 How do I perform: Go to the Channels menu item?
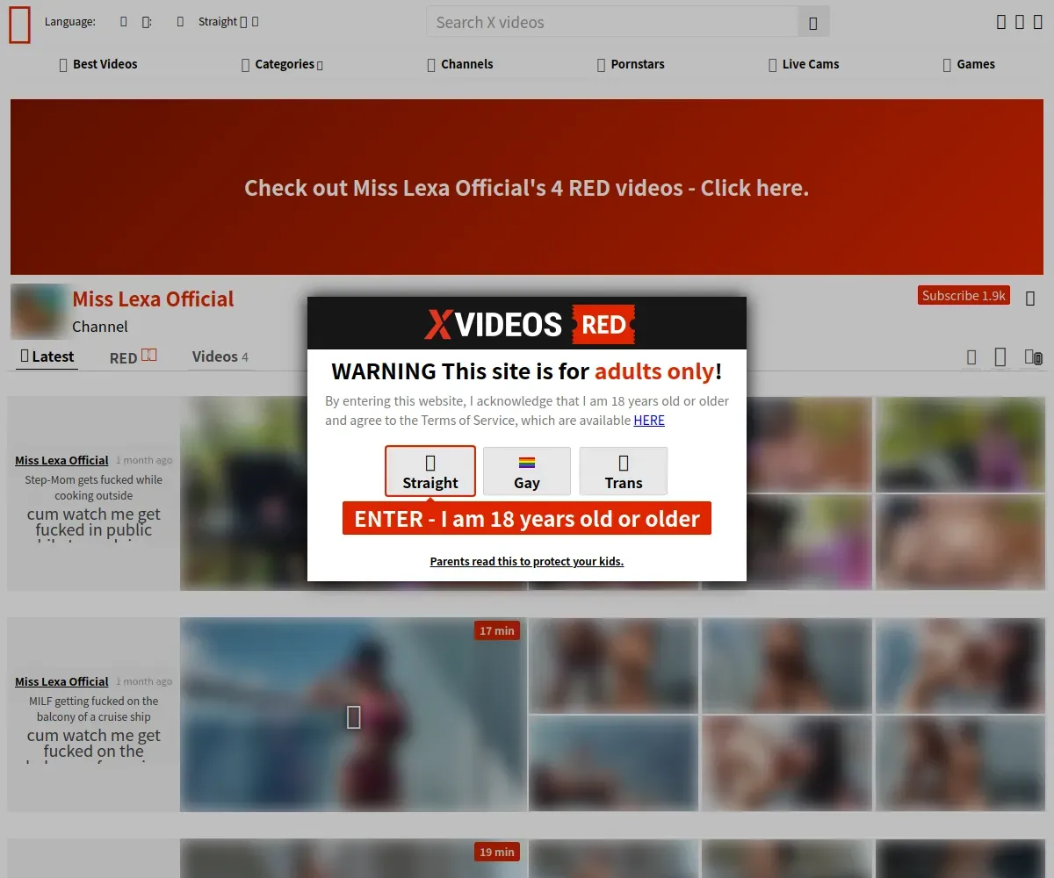[x=459, y=64]
